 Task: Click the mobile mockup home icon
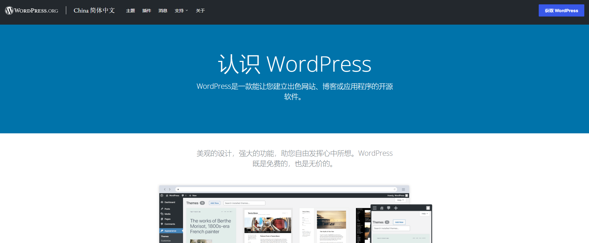pyautogui.click(x=382, y=208)
